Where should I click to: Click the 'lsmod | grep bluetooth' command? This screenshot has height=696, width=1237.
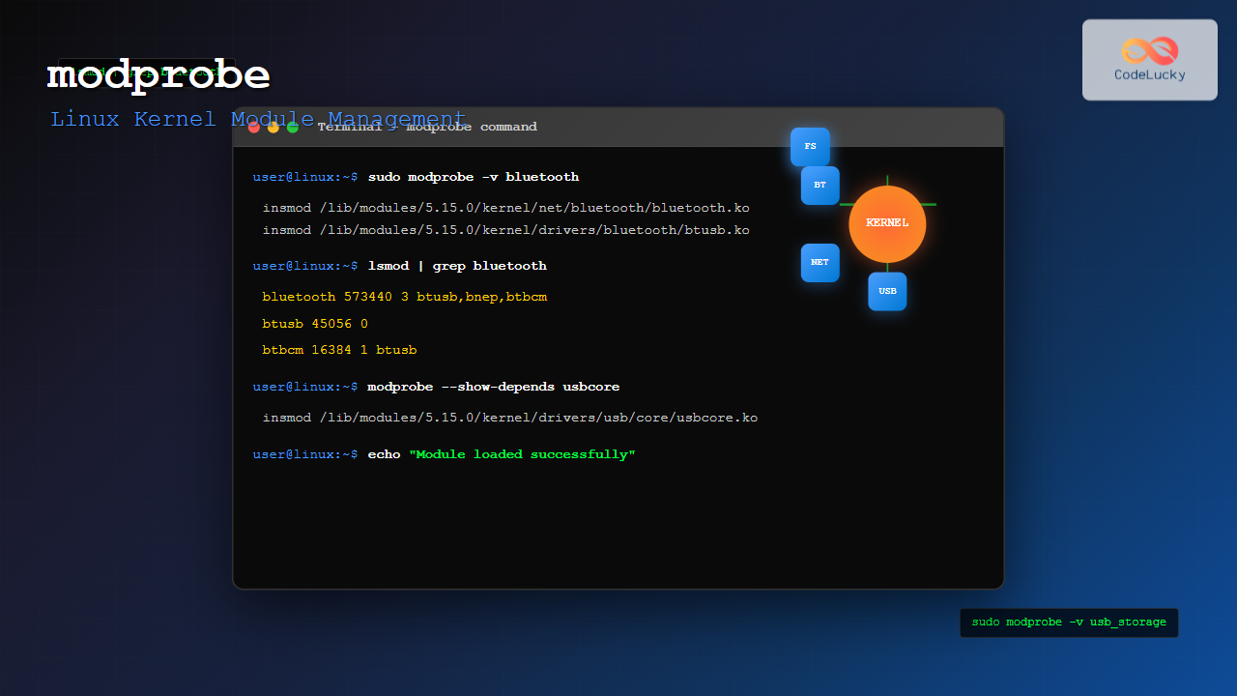tap(456, 266)
